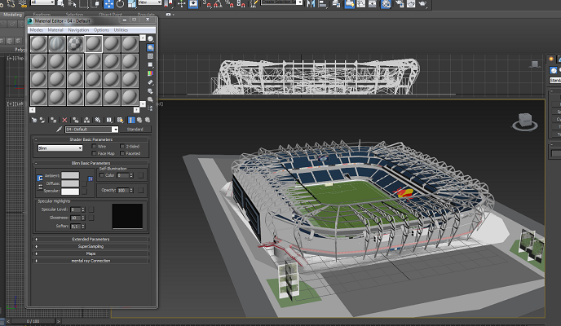Enable the Face Map checkbox

[94, 153]
